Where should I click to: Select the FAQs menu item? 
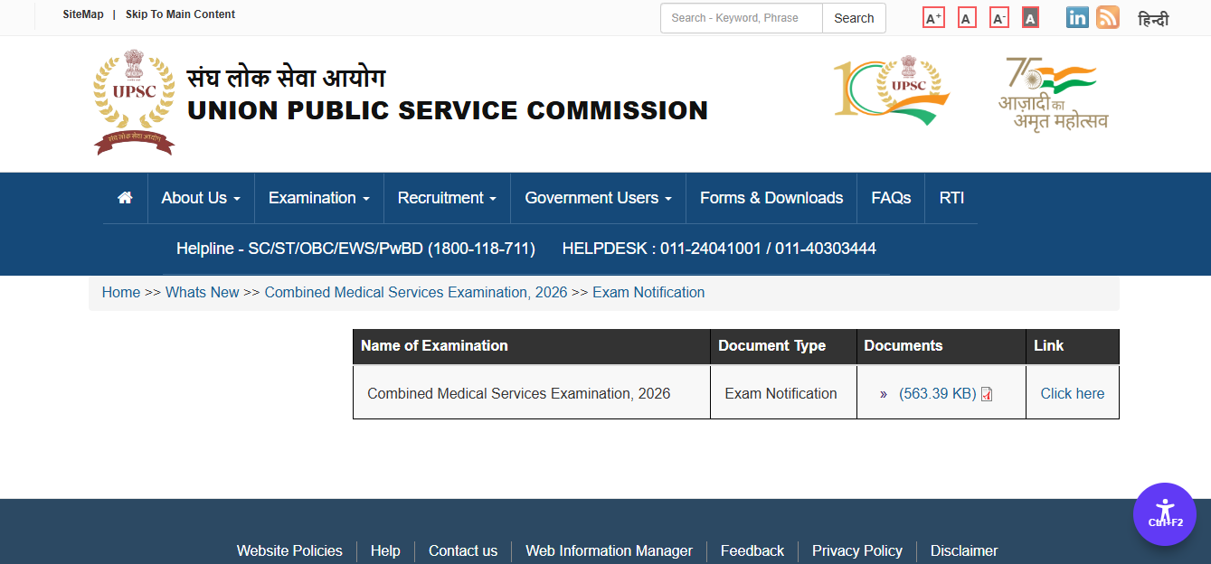click(x=889, y=197)
